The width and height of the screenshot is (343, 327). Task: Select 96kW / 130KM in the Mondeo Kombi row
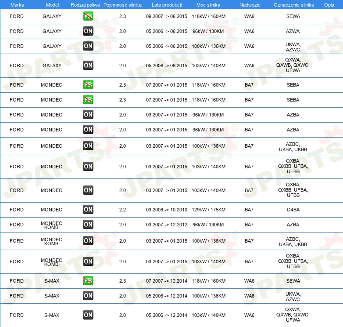(208, 225)
